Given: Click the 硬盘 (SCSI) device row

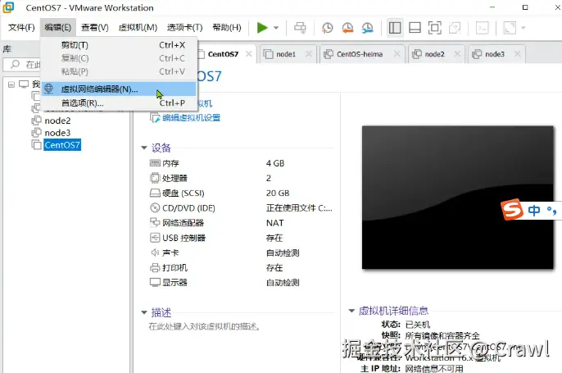Looking at the screenshot, I should tap(241, 193).
